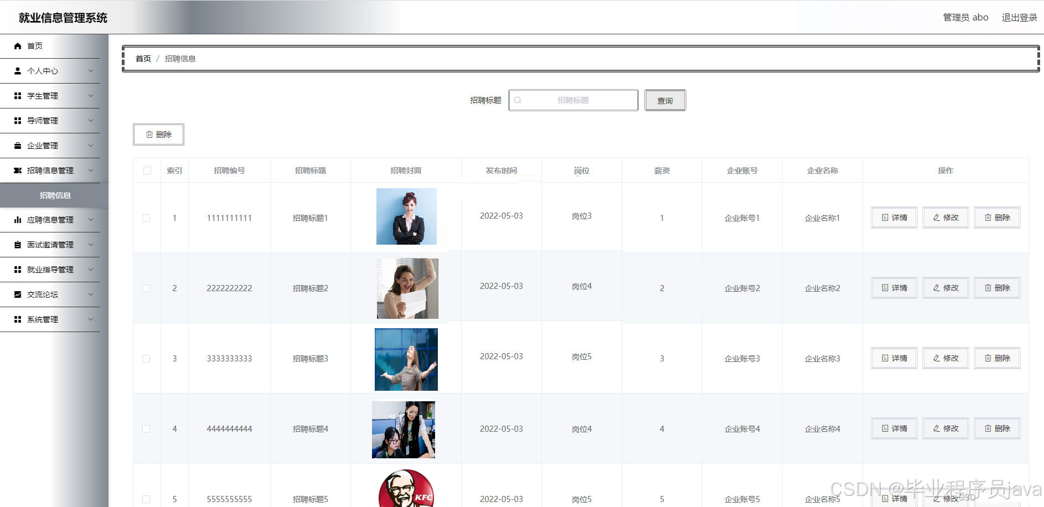Select the 招聘信息 submenu item

[54, 195]
